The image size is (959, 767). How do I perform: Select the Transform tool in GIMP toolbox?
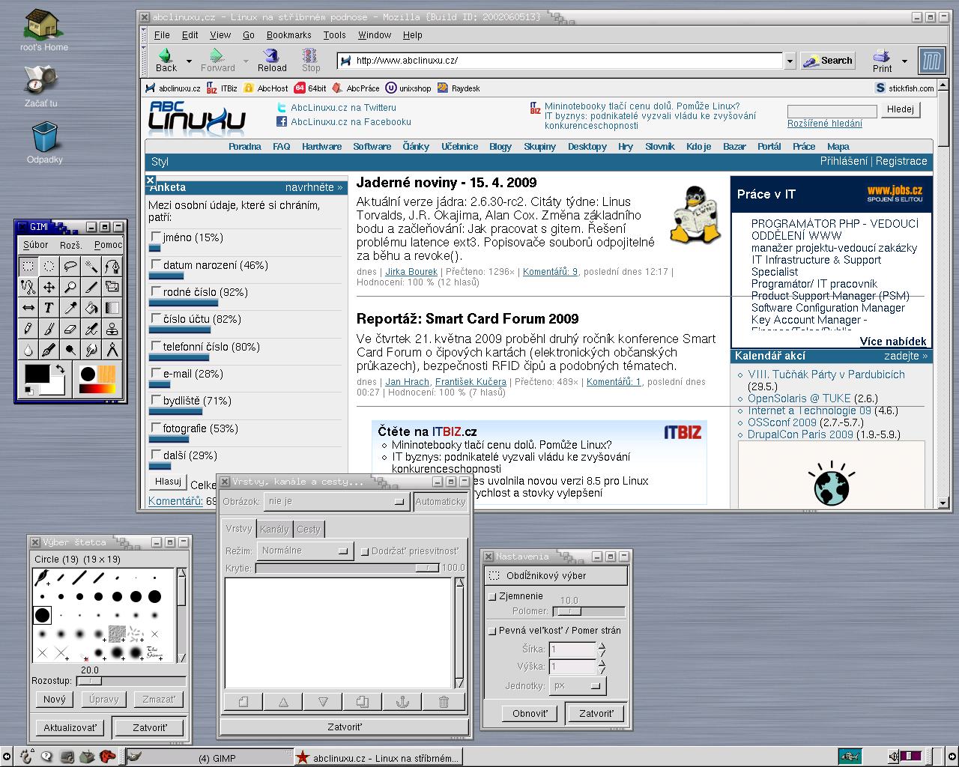(112, 287)
